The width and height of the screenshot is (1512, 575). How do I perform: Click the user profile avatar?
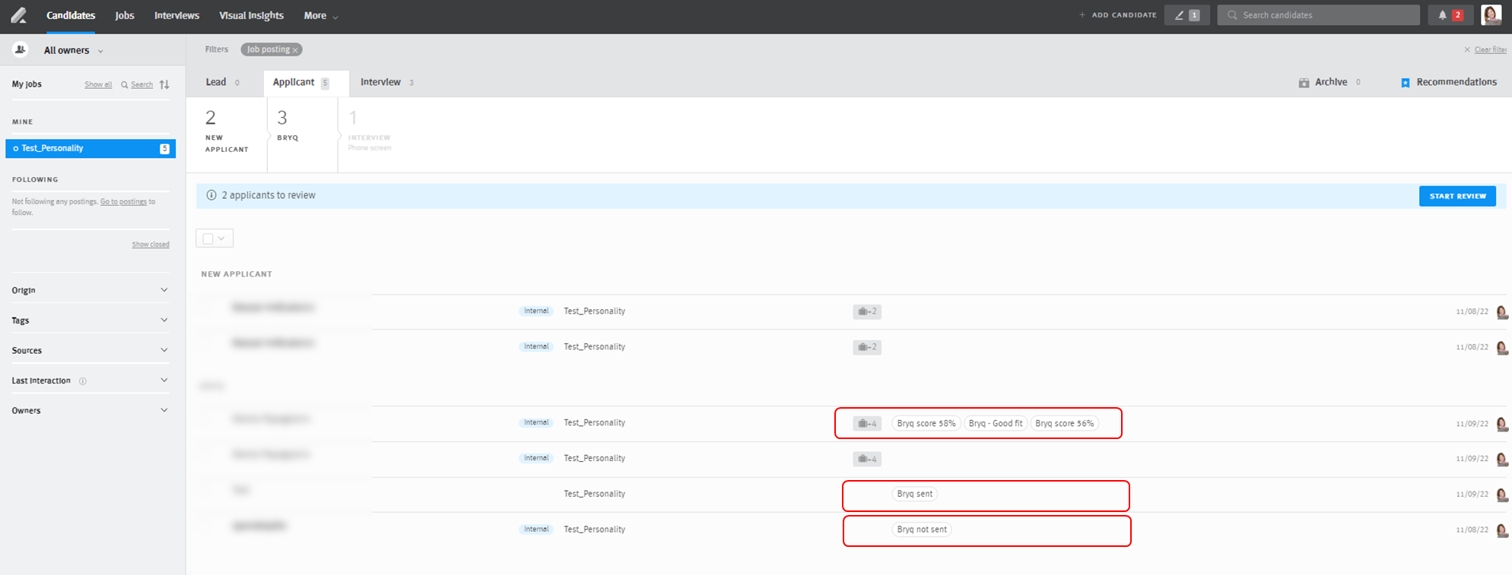tap(1491, 15)
